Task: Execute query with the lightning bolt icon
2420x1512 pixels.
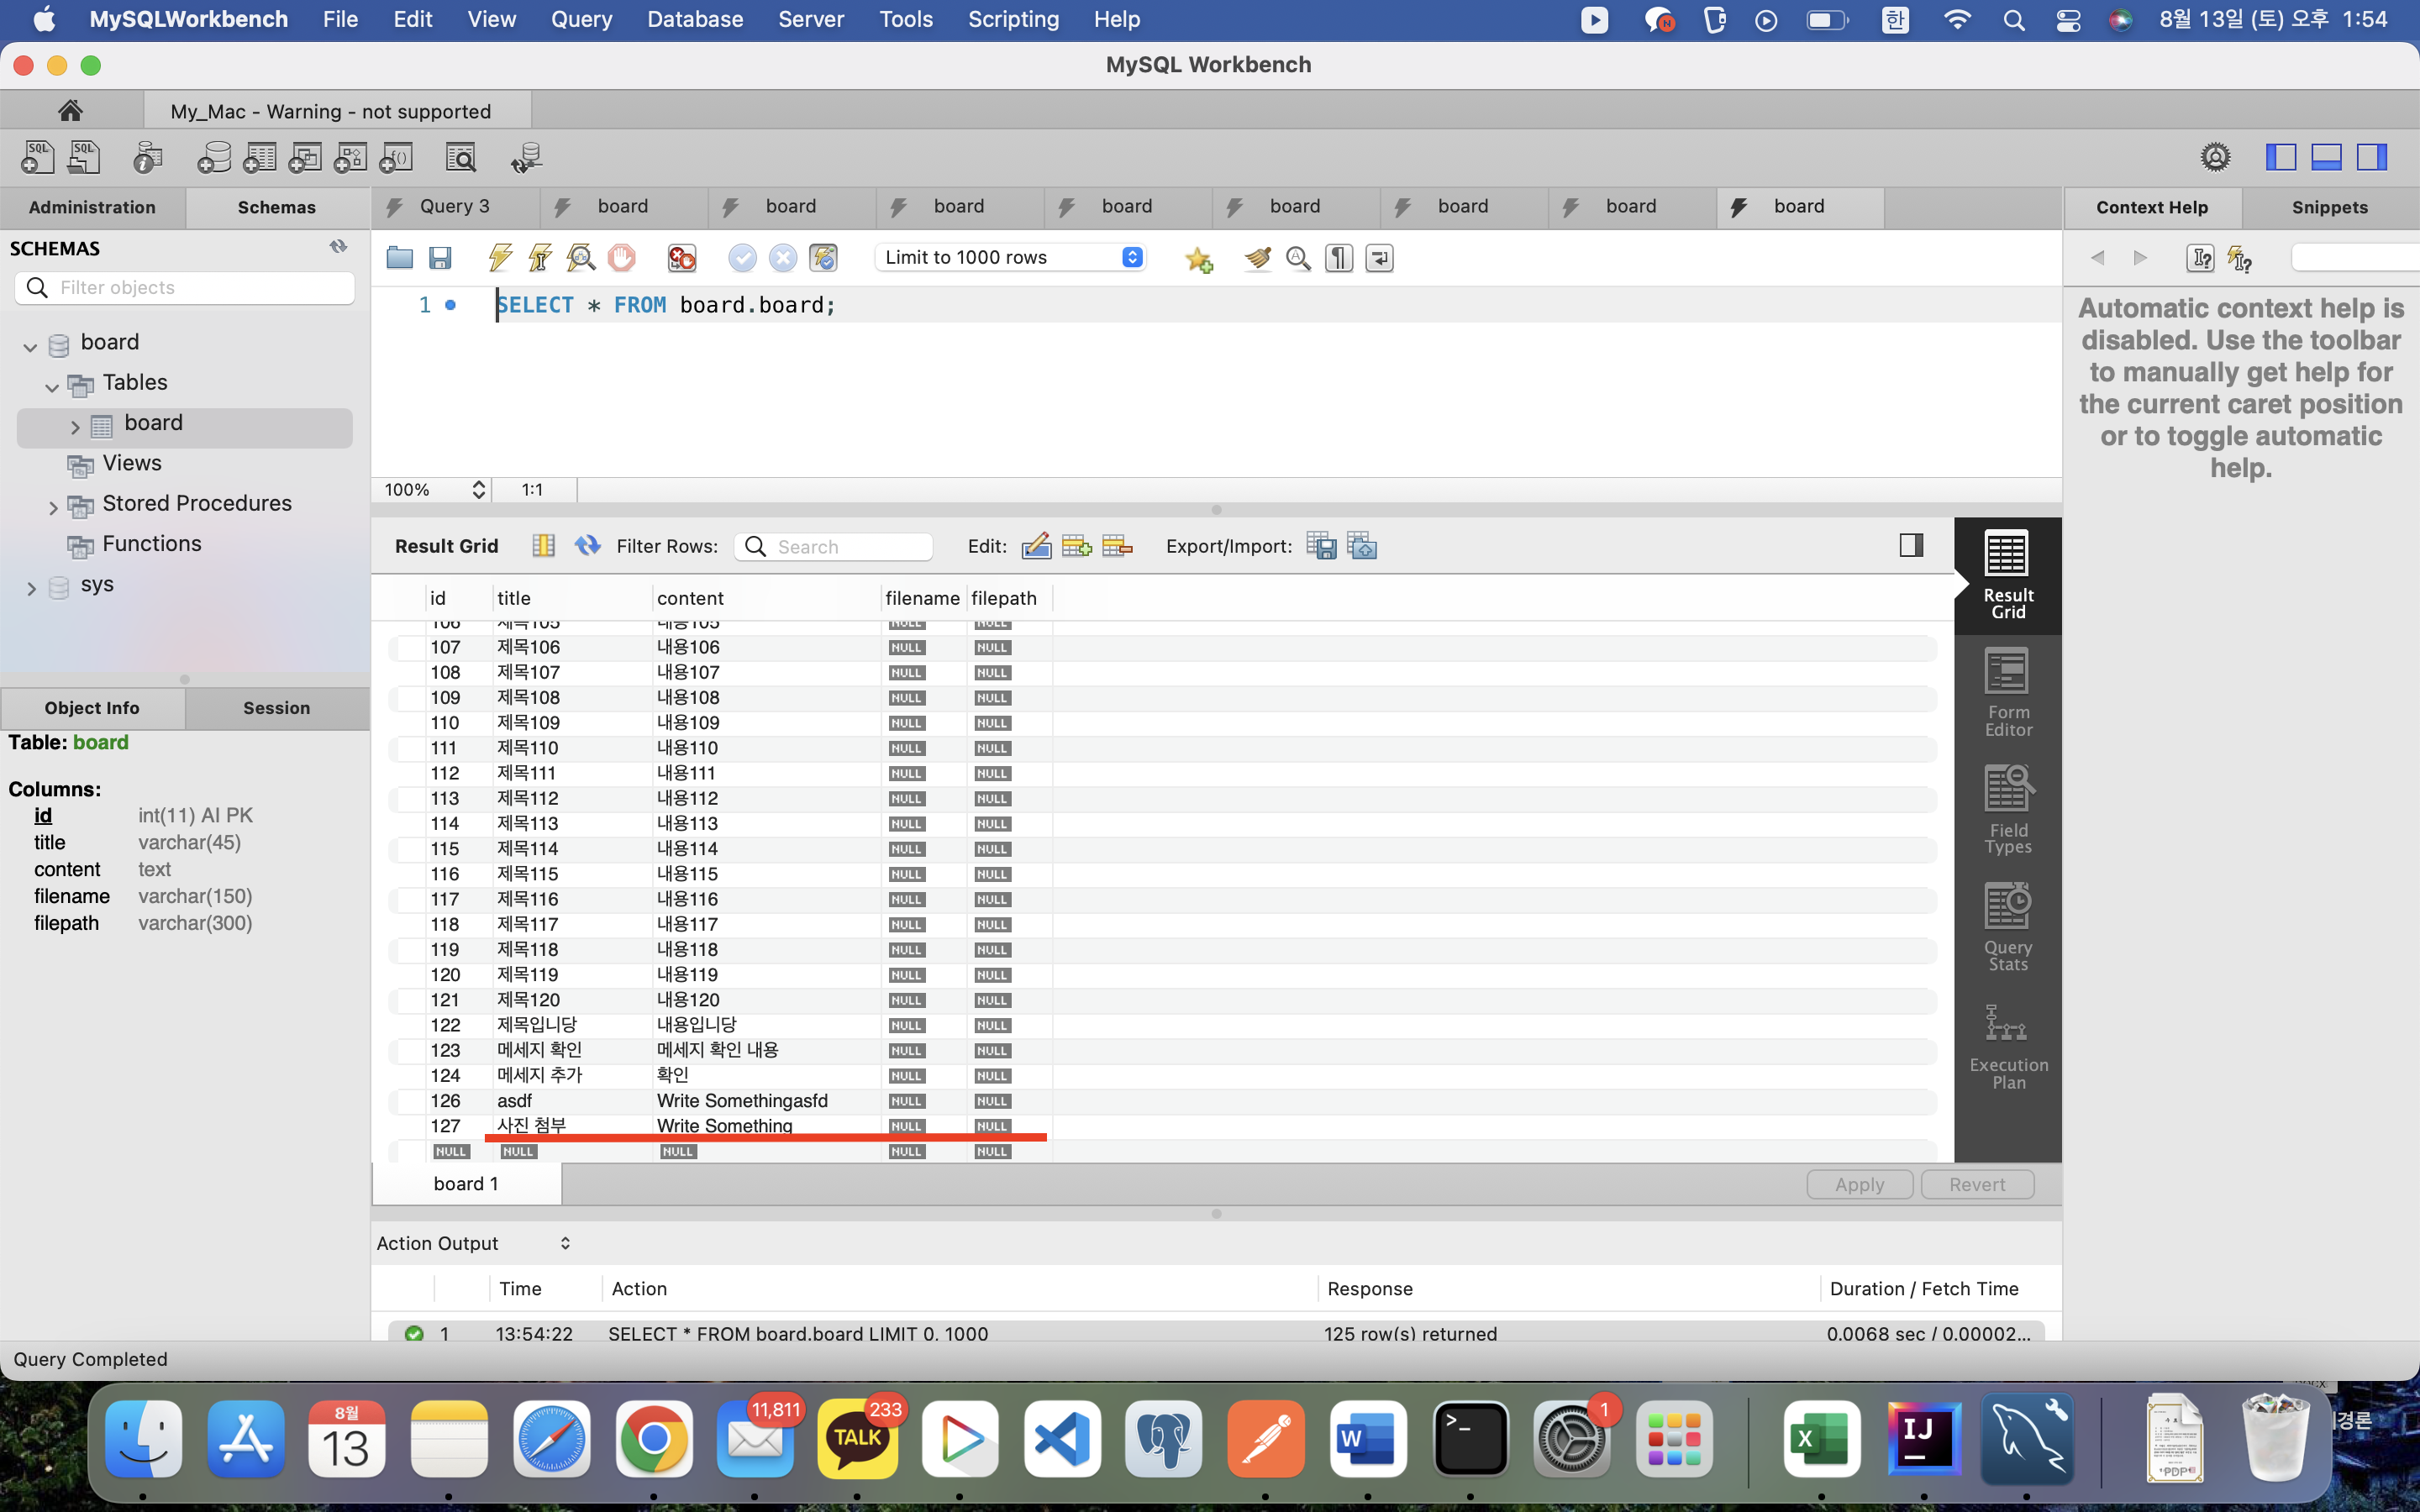Action: point(500,258)
